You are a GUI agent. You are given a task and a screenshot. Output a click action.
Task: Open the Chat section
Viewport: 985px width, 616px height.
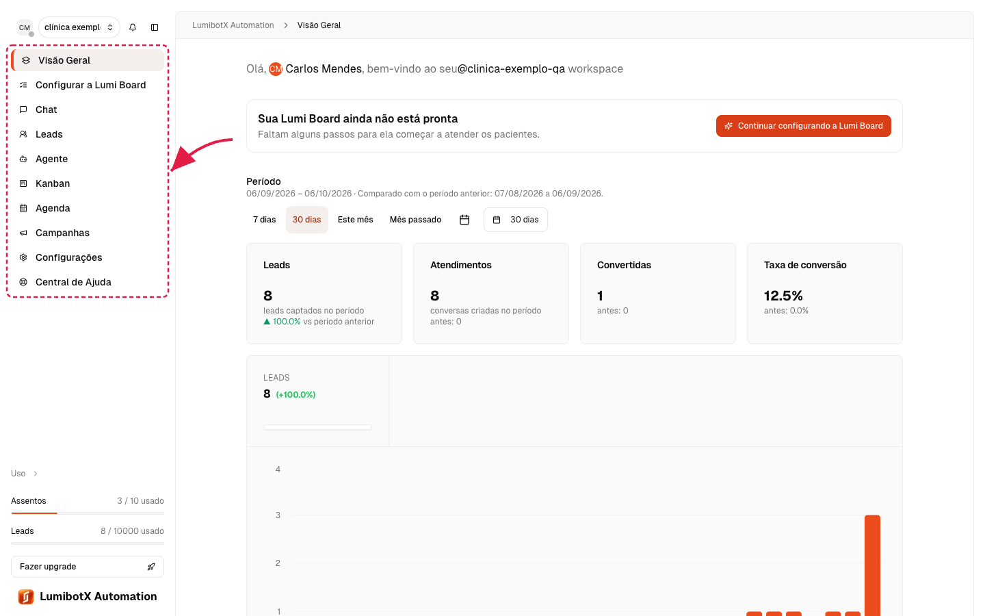pos(88,110)
